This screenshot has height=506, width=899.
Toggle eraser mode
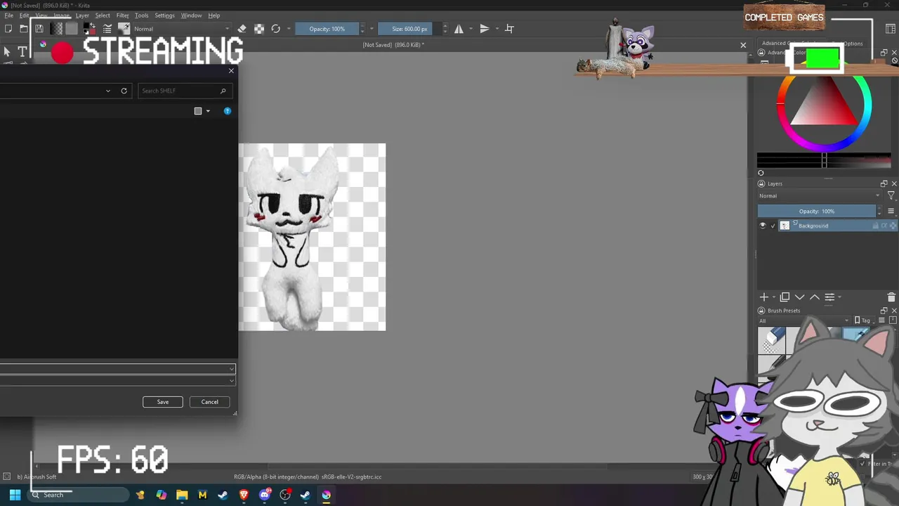[242, 29]
